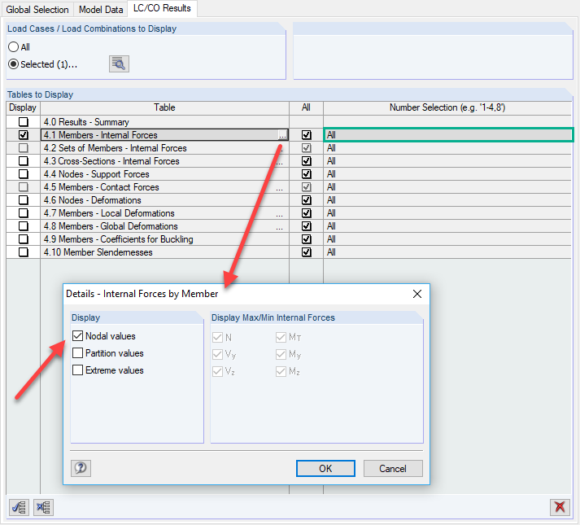Open details ellipsis for 4.8 Global Deformations

pyautogui.click(x=279, y=227)
